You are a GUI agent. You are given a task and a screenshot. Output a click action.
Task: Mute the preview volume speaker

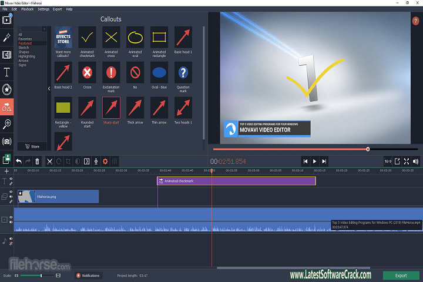click(416, 161)
